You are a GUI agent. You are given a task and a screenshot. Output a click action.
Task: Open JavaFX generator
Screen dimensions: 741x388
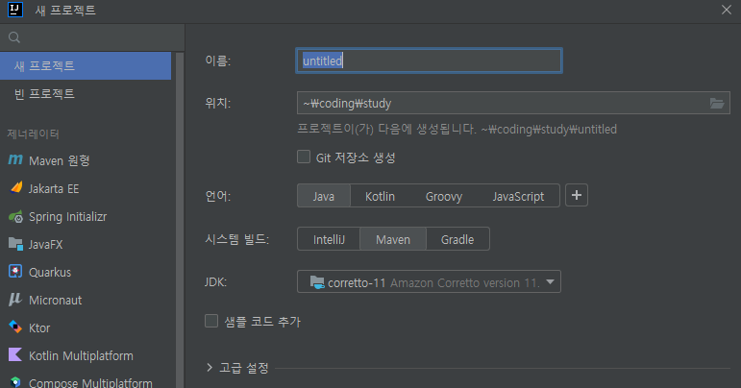pyautogui.click(x=86, y=244)
